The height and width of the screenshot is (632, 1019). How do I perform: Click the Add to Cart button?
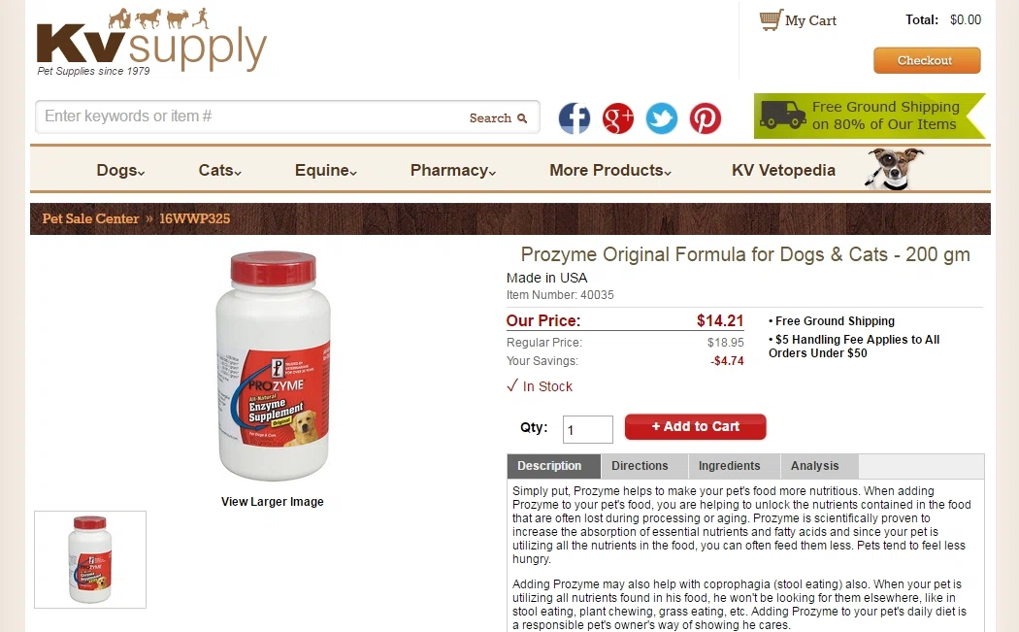(x=696, y=426)
